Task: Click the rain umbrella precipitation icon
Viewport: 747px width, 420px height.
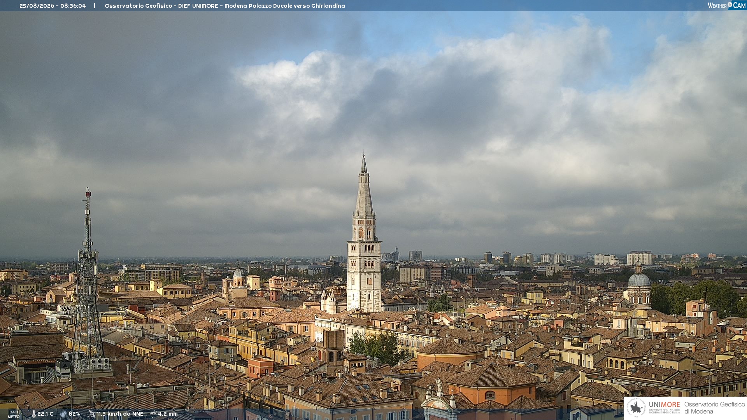Action: [x=153, y=414]
